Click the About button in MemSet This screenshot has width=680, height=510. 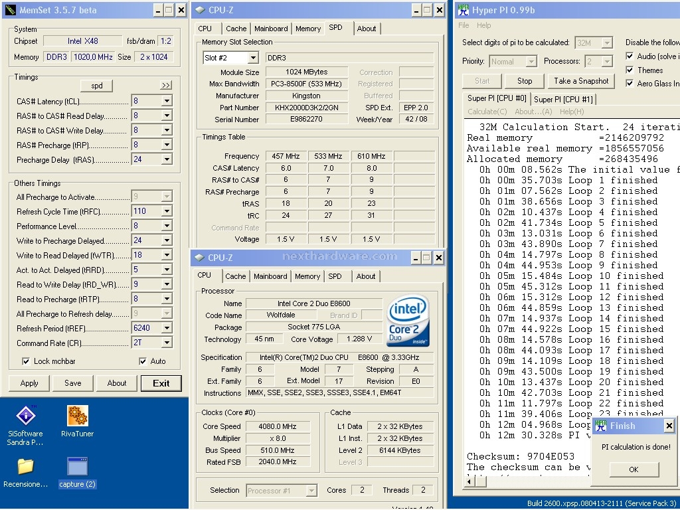[x=117, y=383]
